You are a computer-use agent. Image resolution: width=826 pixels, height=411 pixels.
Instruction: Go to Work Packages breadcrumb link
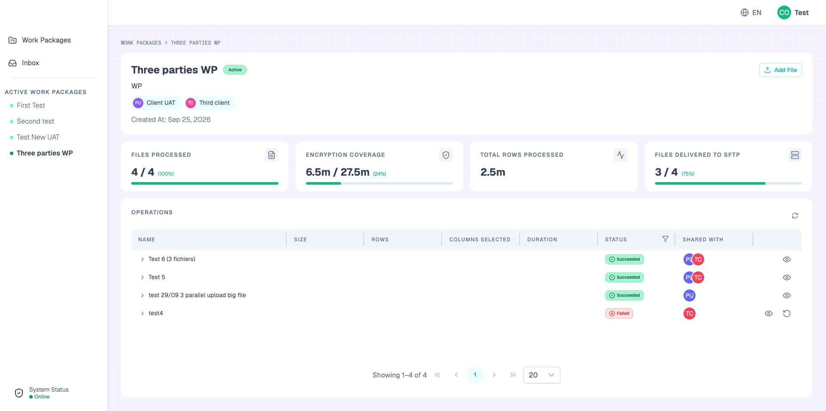point(141,43)
